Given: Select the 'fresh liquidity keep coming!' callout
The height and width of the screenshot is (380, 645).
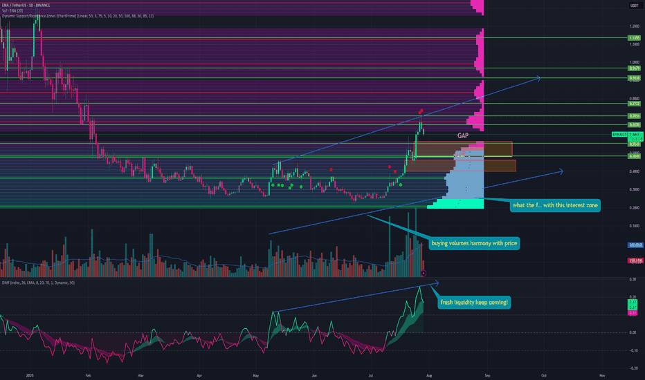Looking at the screenshot, I should pyautogui.click(x=474, y=303).
